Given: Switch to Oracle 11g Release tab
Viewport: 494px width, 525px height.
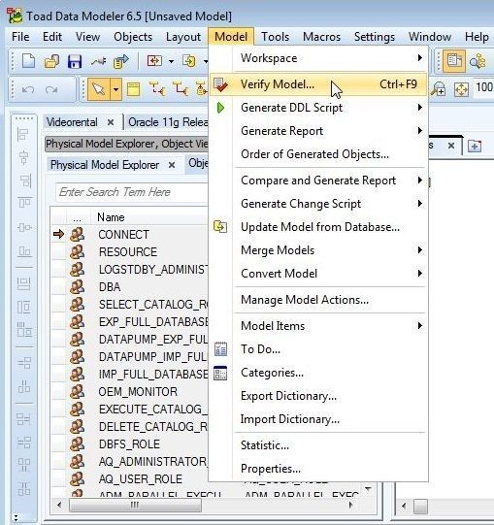Looking at the screenshot, I should tap(168, 122).
